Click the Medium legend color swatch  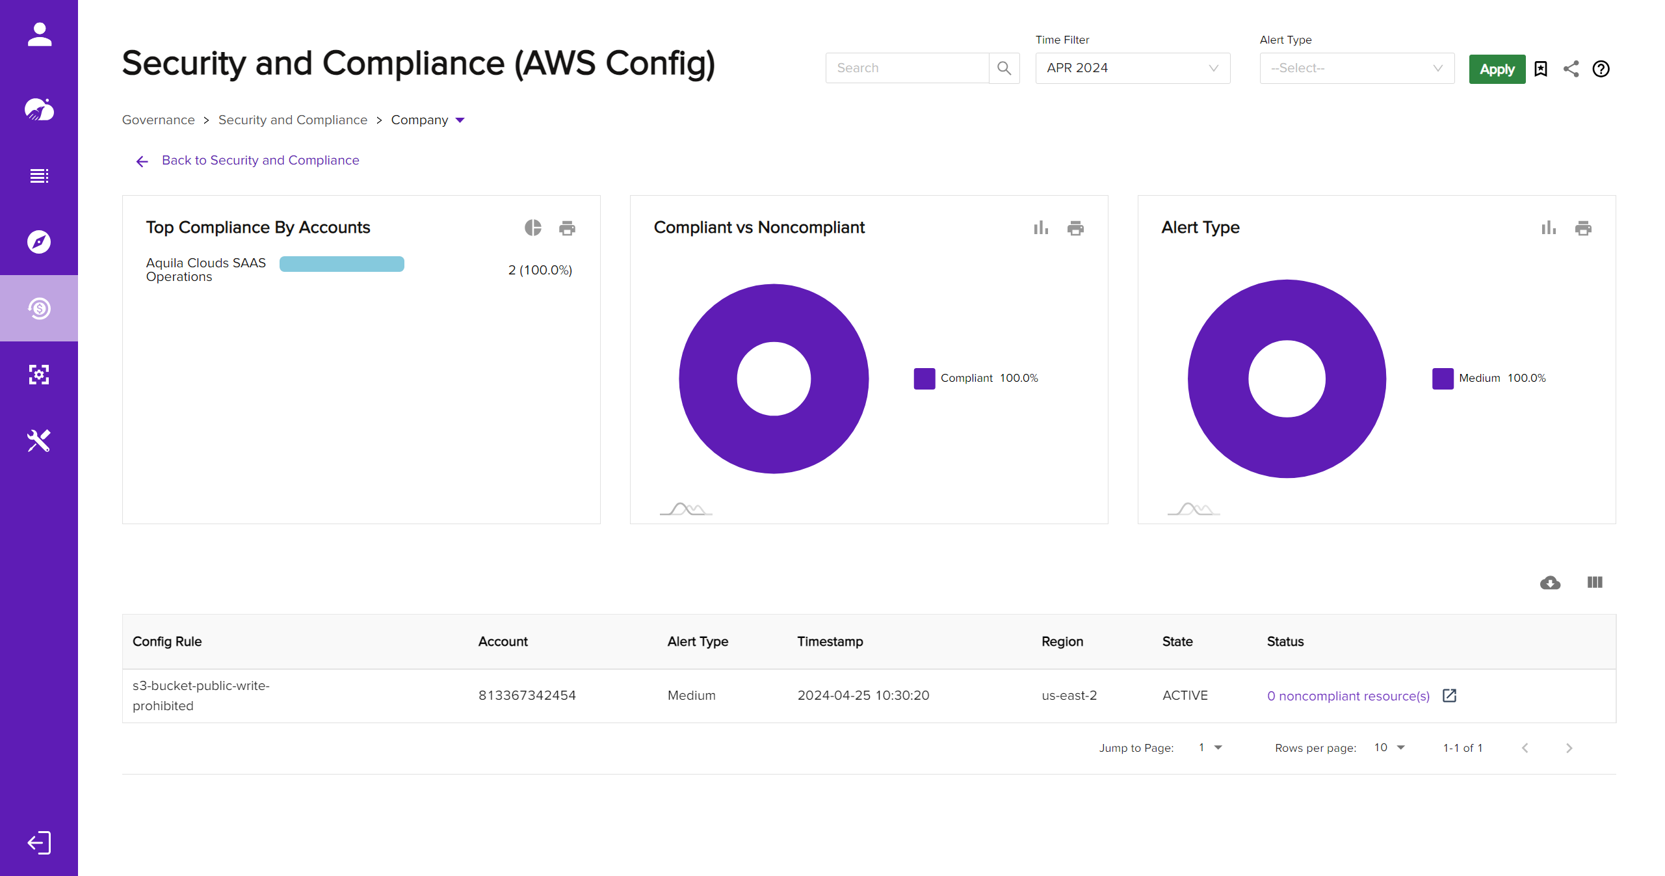pyautogui.click(x=1442, y=378)
